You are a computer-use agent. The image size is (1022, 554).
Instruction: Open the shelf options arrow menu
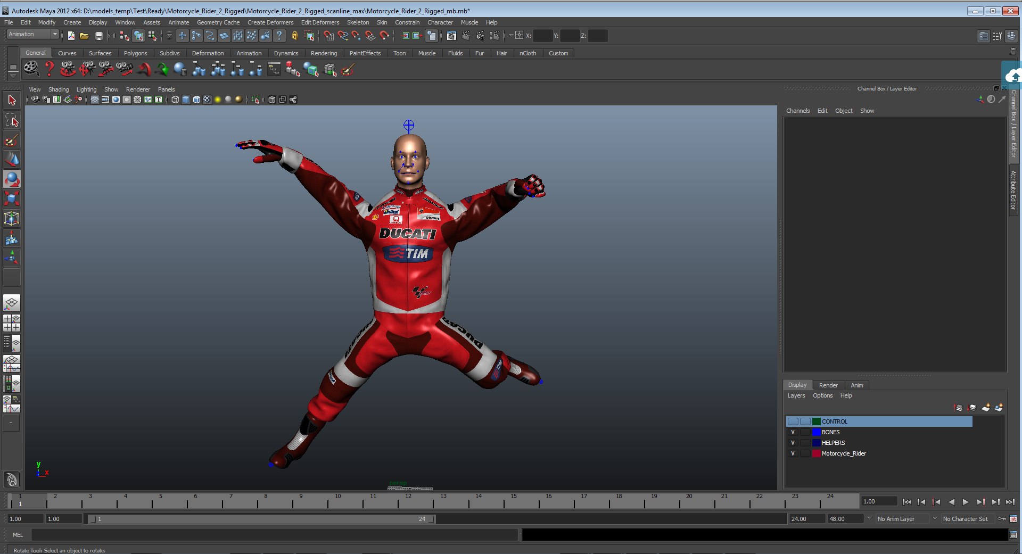13,76
